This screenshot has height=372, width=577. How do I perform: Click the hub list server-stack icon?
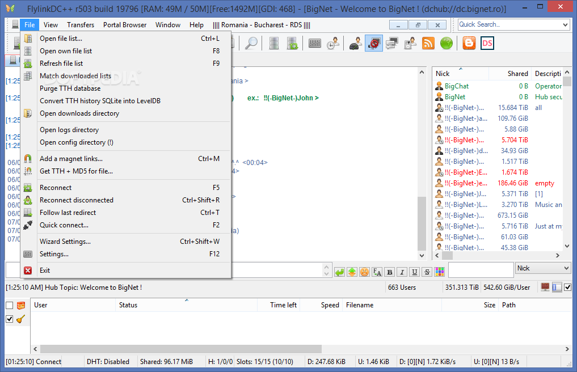coord(273,43)
